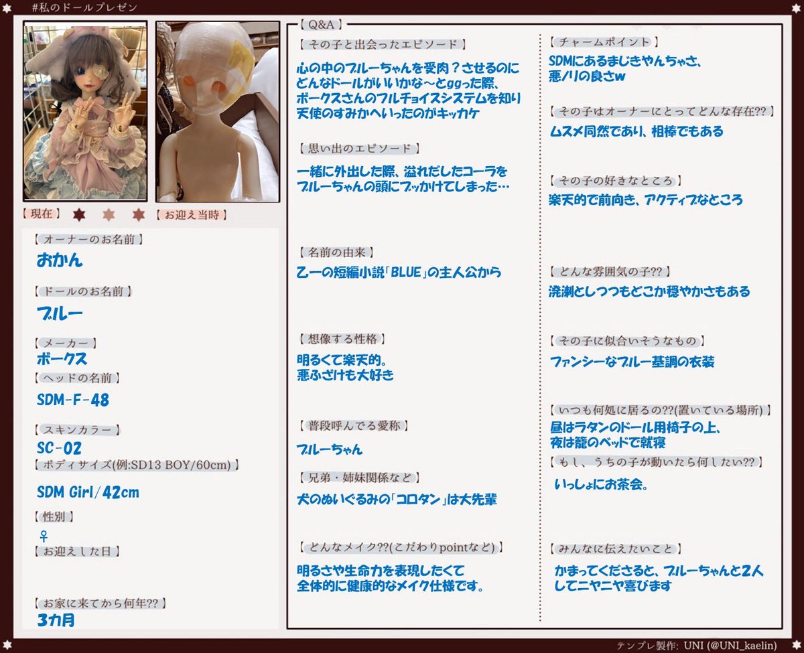Click the 【チャームポイント】 question

coord(605,42)
